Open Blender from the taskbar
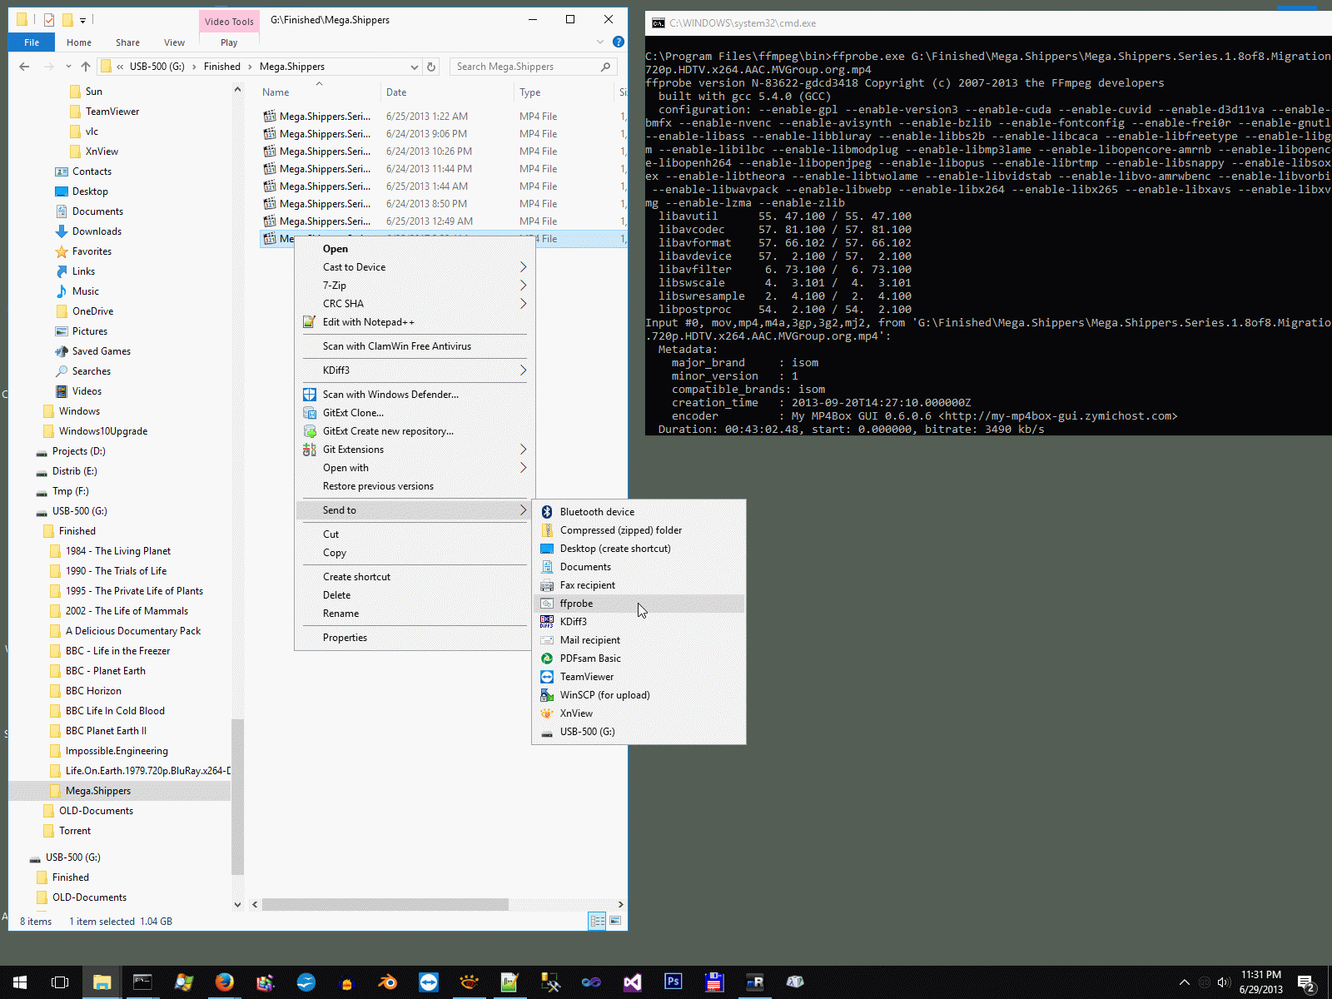1332x999 pixels. pyautogui.click(x=387, y=982)
